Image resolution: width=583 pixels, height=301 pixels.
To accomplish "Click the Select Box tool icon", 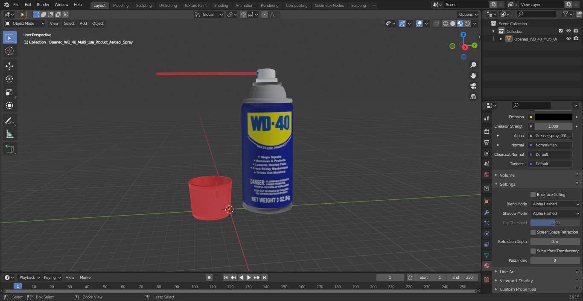I will point(9,38).
